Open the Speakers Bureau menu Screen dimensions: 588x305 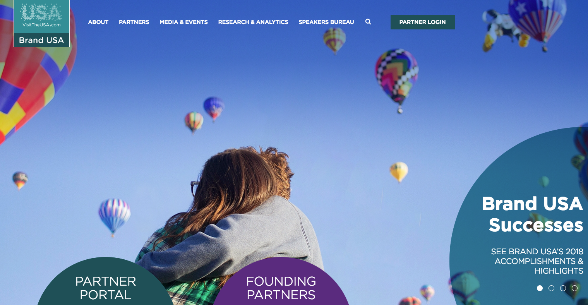pyautogui.click(x=326, y=22)
